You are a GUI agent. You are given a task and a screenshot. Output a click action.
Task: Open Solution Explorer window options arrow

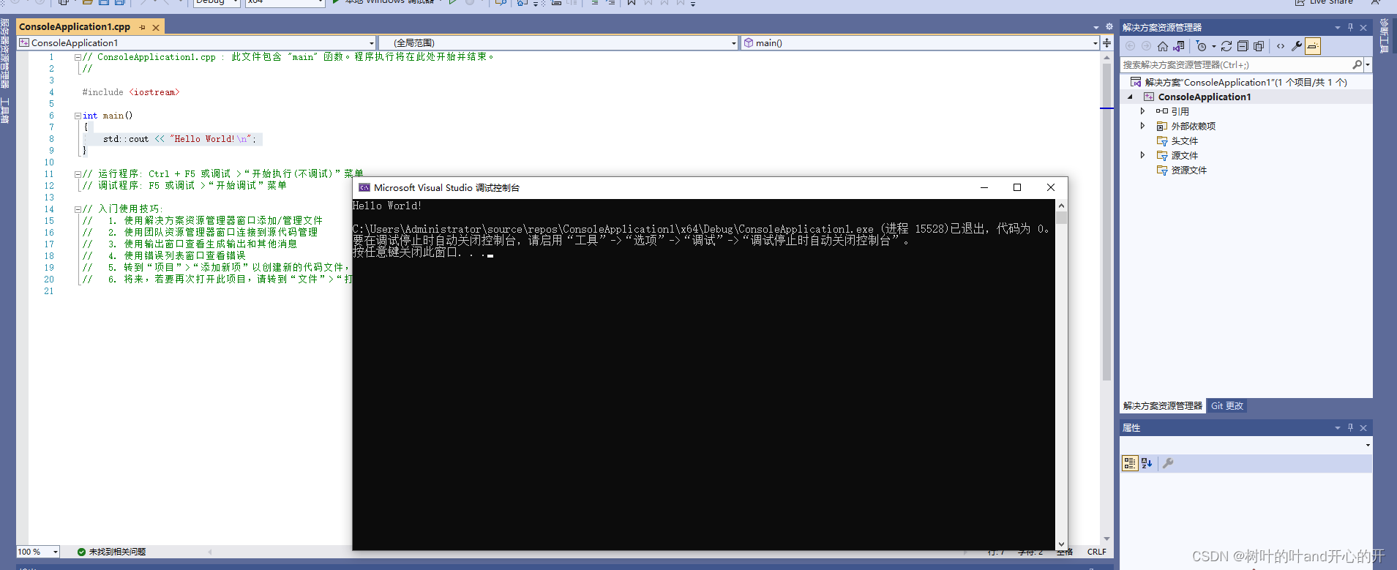(1338, 28)
